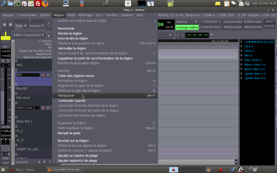Click previous nudge arrow button

[178, 35]
